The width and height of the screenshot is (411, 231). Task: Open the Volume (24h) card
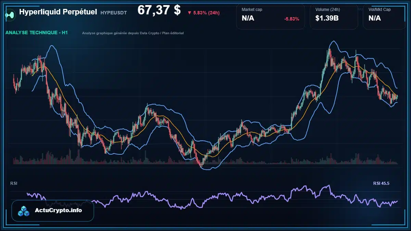click(334, 17)
